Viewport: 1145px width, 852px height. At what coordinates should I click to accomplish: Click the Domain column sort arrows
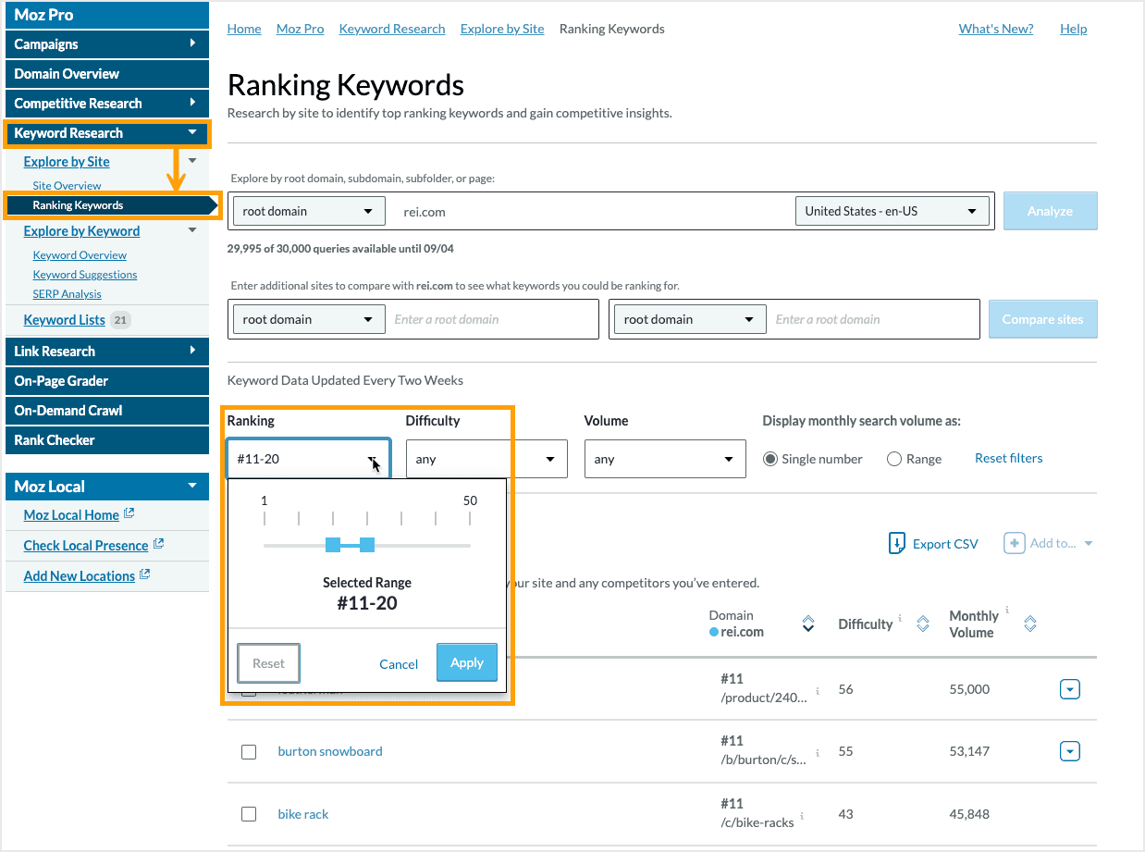point(807,624)
